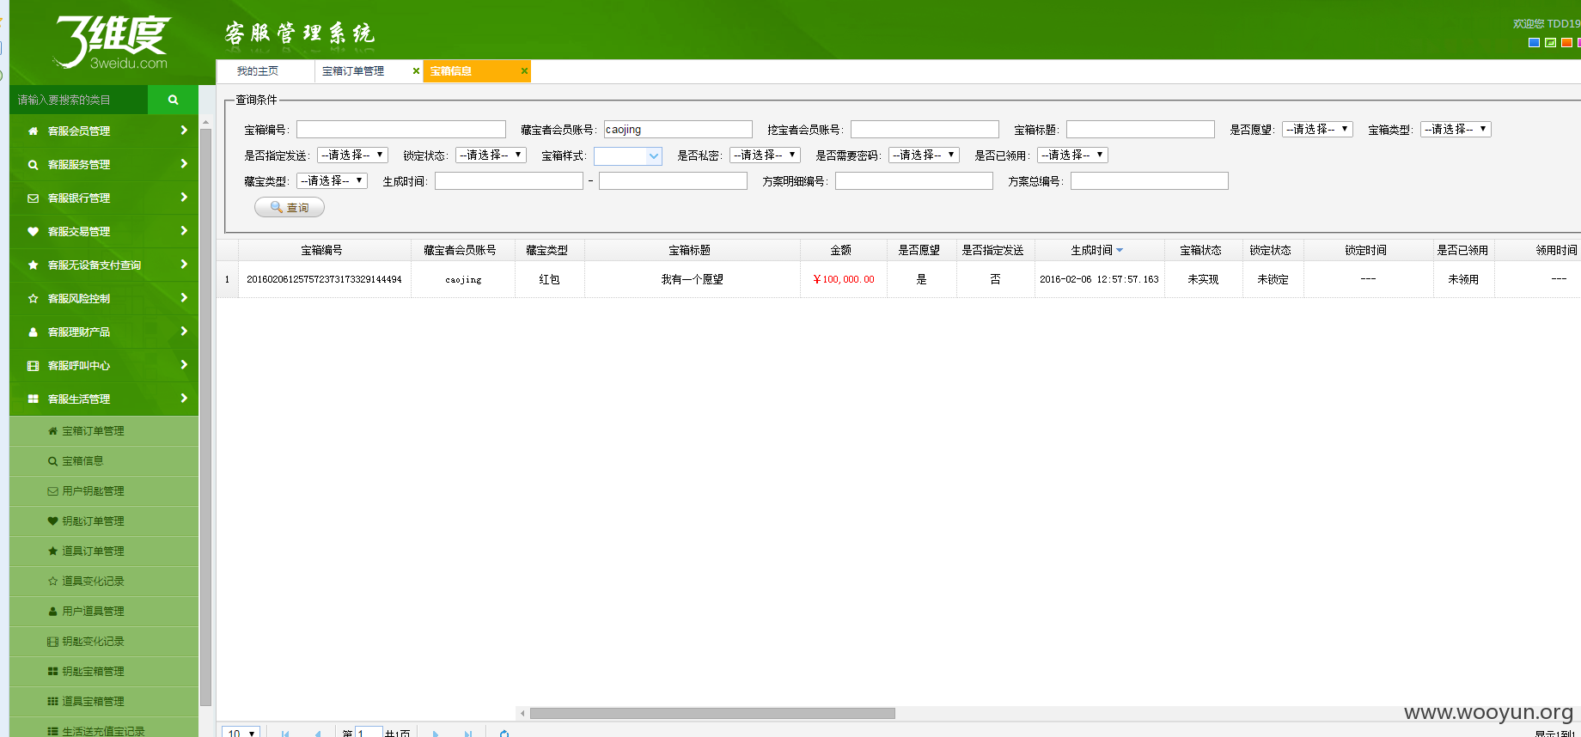Open the 是否愿望 dropdown

(1317, 129)
